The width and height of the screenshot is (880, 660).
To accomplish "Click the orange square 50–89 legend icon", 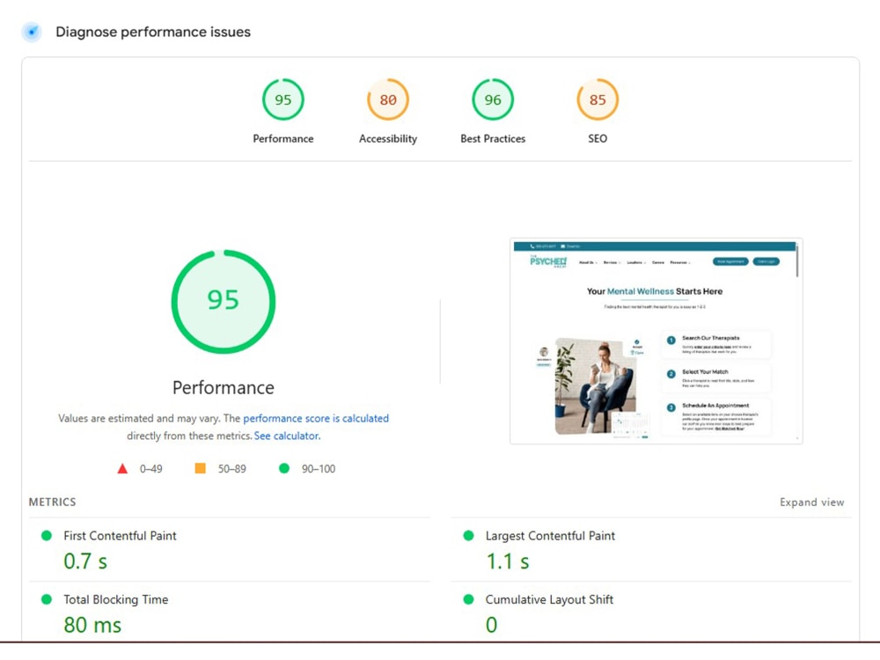I will tap(200, 468).
